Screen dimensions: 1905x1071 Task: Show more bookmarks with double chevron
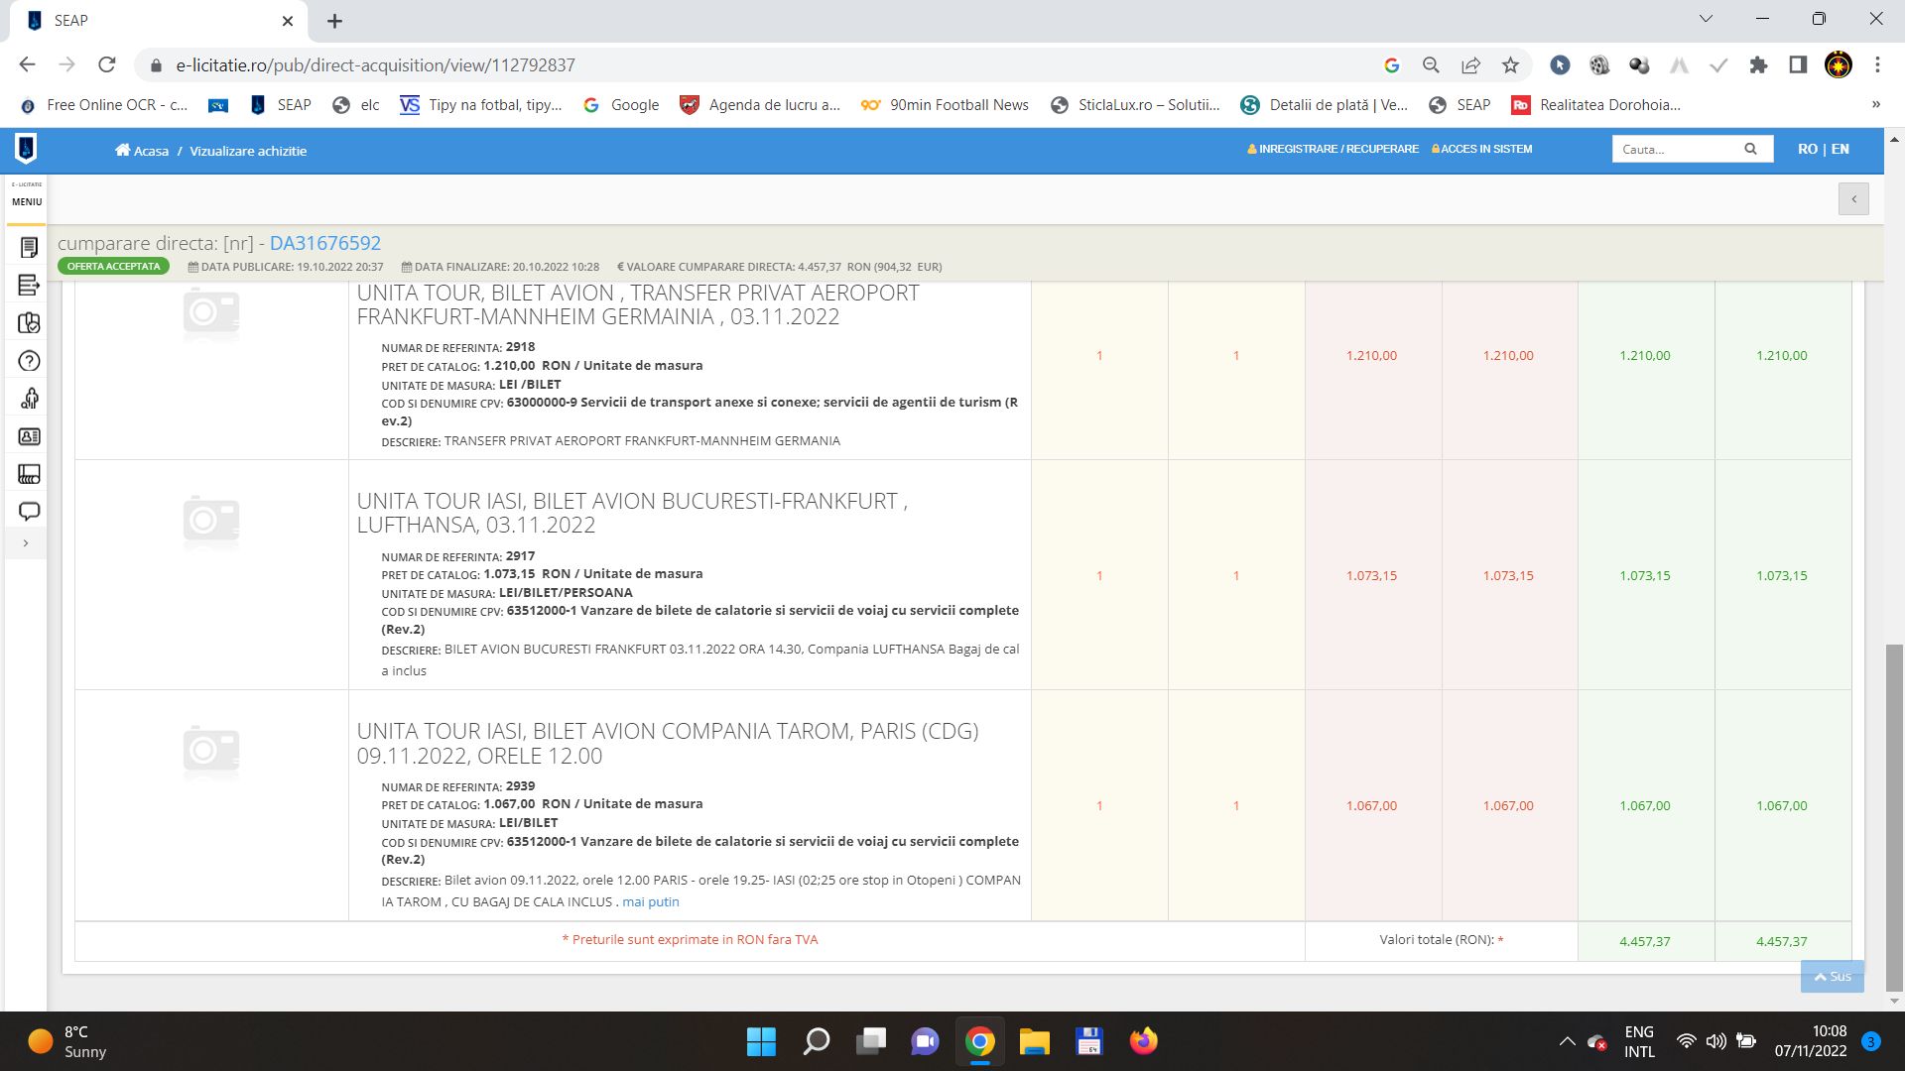pos(1875,104)
